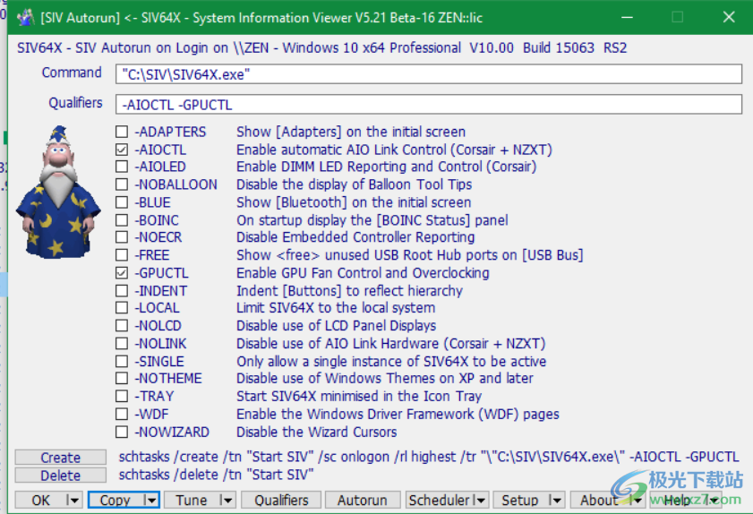Click the Delete scheduled task button

point(61,475)
